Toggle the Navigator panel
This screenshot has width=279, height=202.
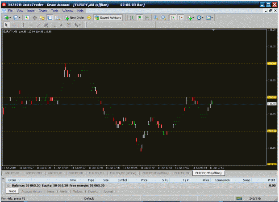tap(42, 17)
